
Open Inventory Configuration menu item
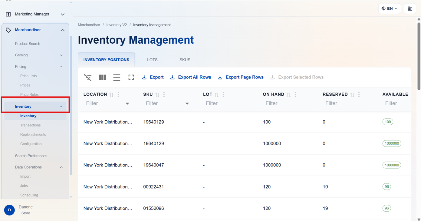pyautogui.click(x=31, y=144)
